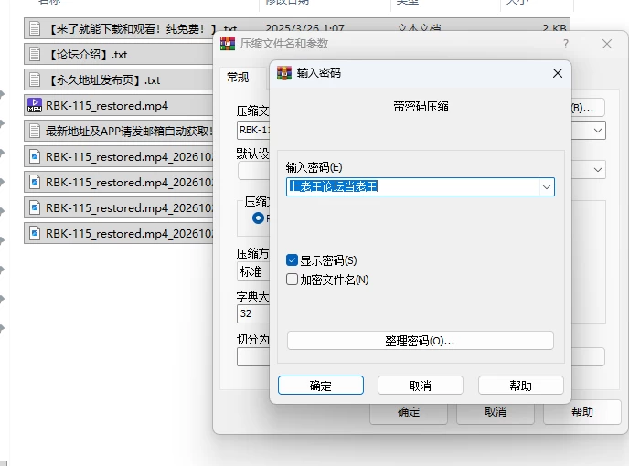Select the 【永久地址发布页】.txt file name

coord(103,80)
